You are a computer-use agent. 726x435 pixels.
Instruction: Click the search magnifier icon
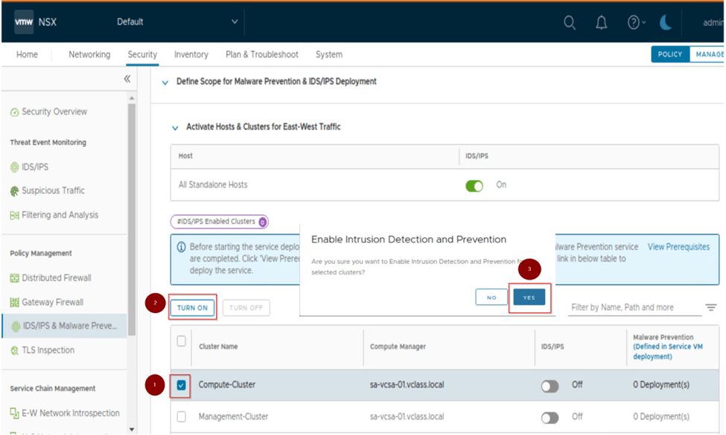[570, 23]
